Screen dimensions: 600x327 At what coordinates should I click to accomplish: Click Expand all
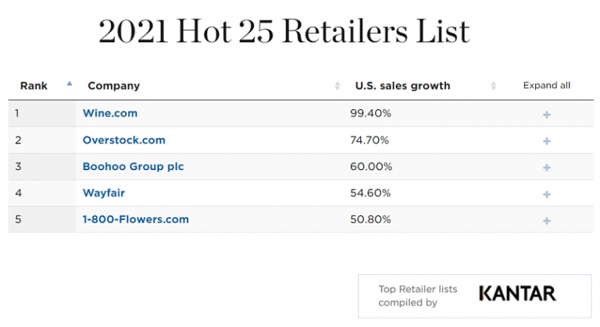point(546,85)
